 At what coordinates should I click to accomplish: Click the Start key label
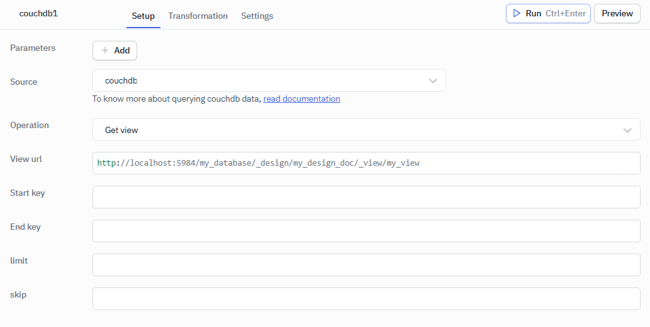[x=28, y=193]
